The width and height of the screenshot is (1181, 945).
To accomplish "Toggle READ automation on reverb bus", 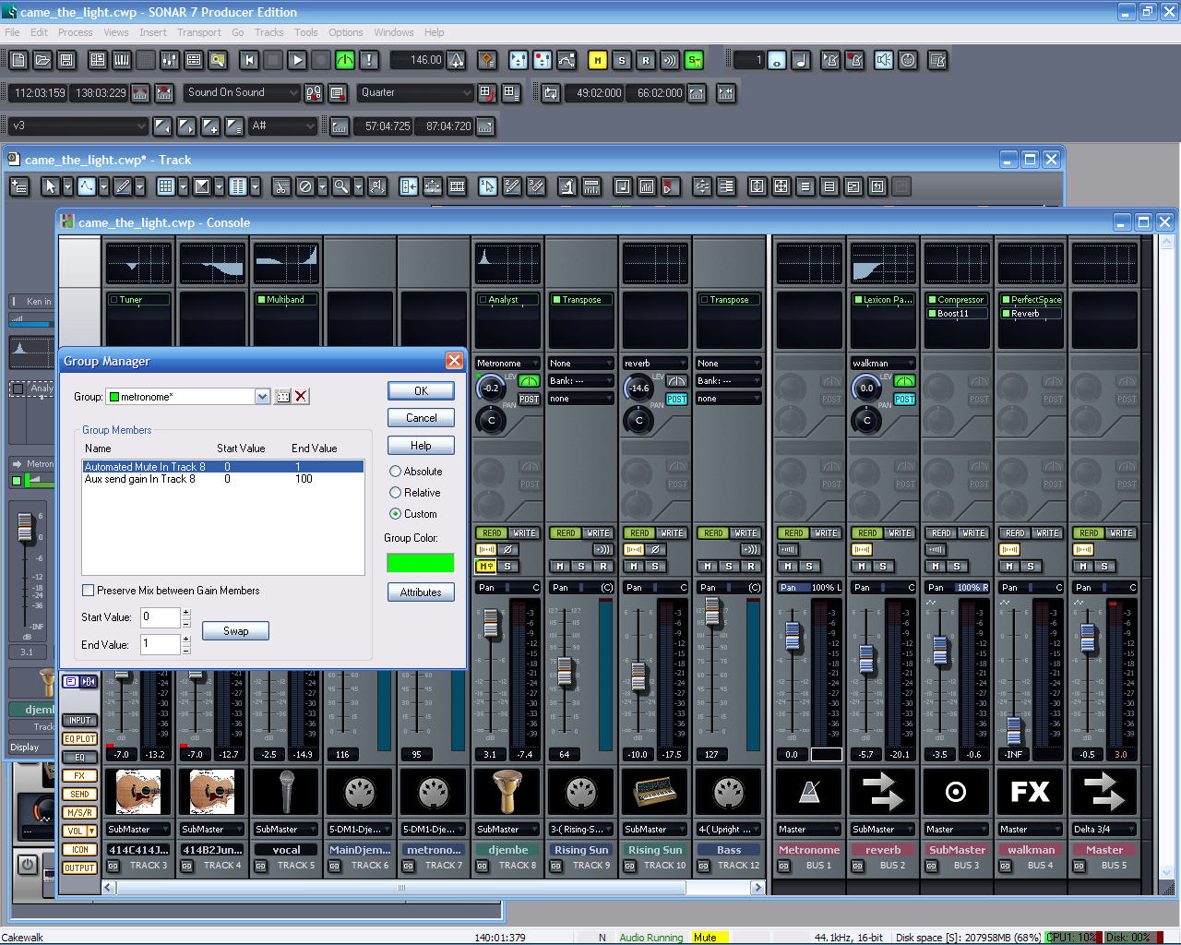I will [x=866, y=533].
